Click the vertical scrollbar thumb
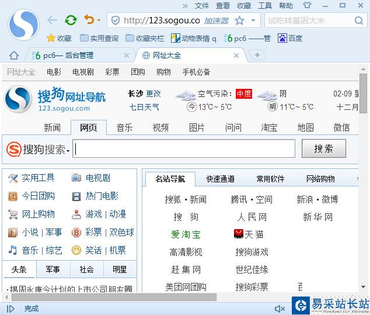This screenshot has width=370, height=315. [x=363, y=94]
